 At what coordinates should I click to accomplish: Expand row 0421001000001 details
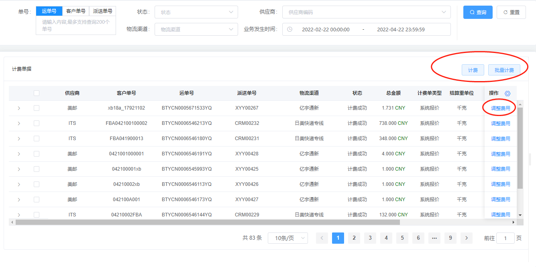(19, 154)
